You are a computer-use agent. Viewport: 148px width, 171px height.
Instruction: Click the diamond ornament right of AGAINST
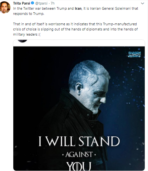click(x=95, y=154)
